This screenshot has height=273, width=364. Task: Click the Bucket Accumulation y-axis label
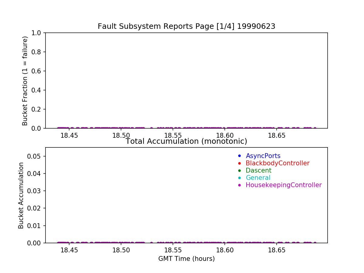point(21,195)
